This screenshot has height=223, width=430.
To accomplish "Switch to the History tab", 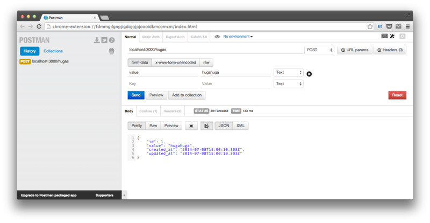I will pos(30,51).
